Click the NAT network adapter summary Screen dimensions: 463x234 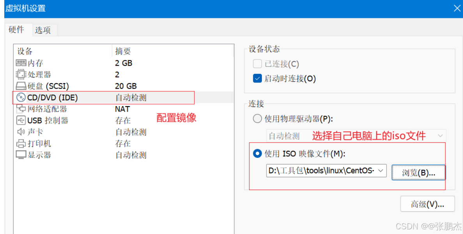(x=122, y=109)
